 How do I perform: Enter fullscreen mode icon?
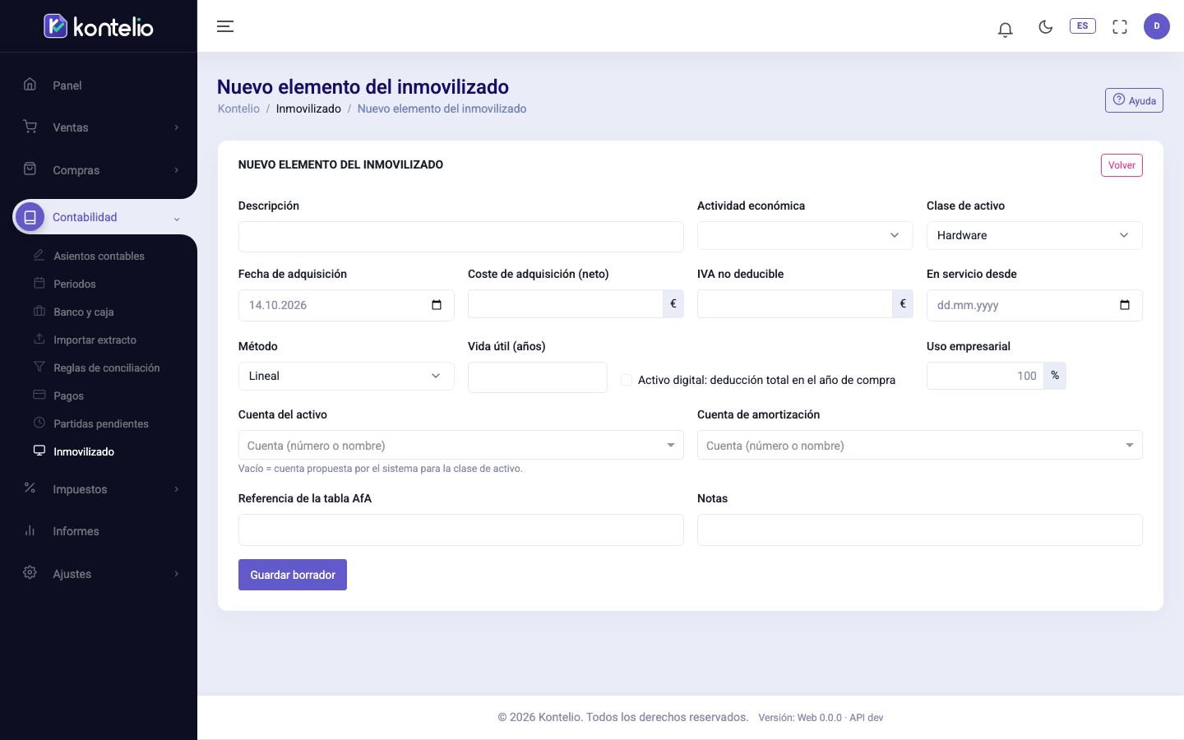tap(1120, 26)
